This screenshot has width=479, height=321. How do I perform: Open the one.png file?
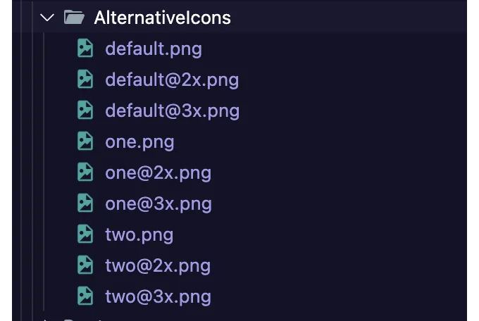click(139, 142)
